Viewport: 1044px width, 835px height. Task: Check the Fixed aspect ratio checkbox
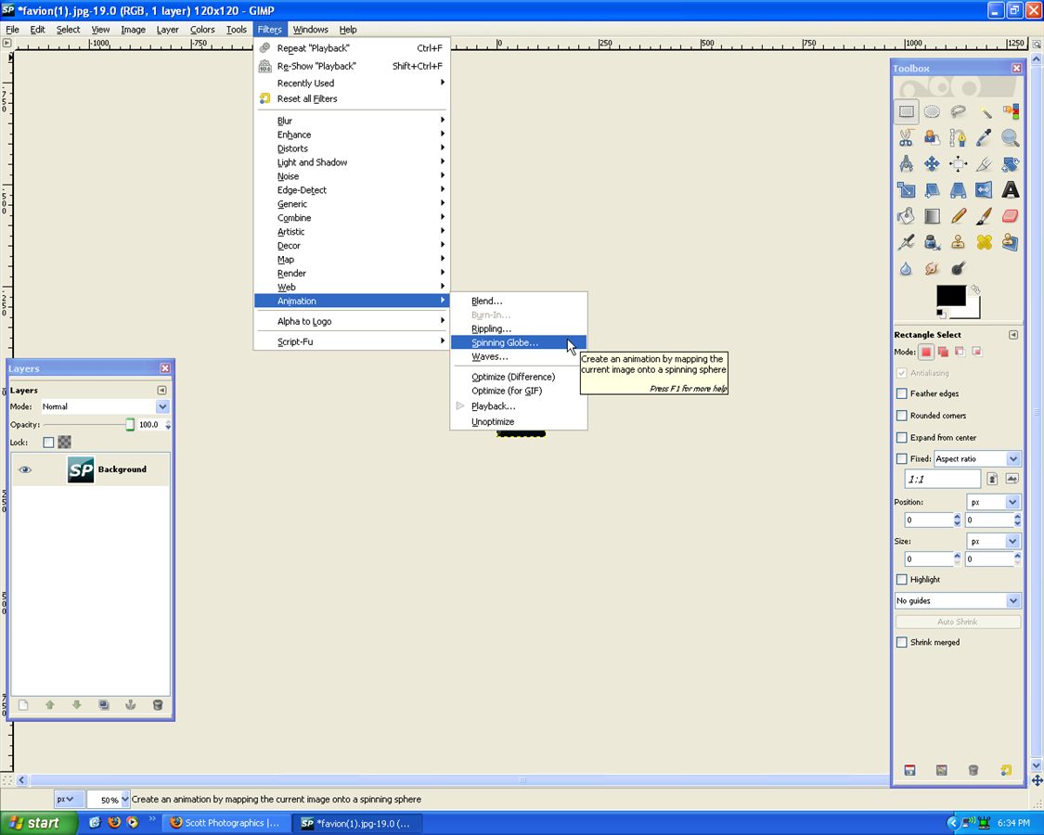click(x=901, y=458)
